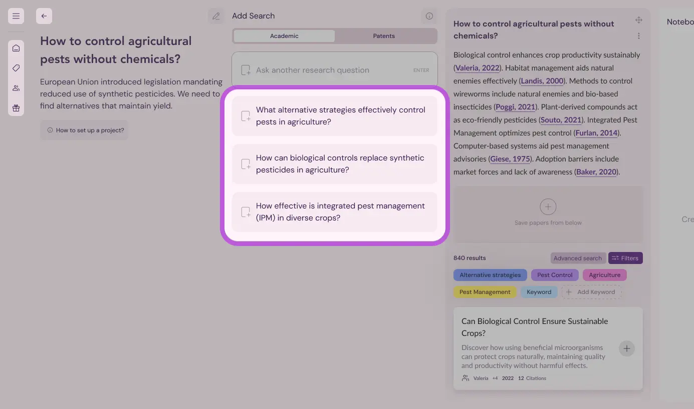Toggle the Pest Control keyword chip
The width and height of the screenshot is (694, 409).
click(555, 274)
